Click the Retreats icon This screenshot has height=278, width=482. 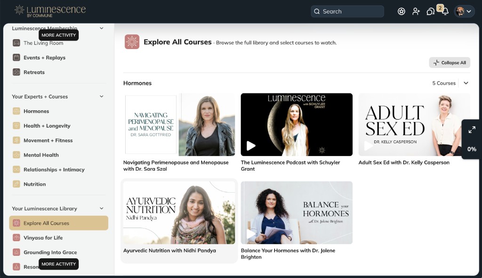point(16,72)
